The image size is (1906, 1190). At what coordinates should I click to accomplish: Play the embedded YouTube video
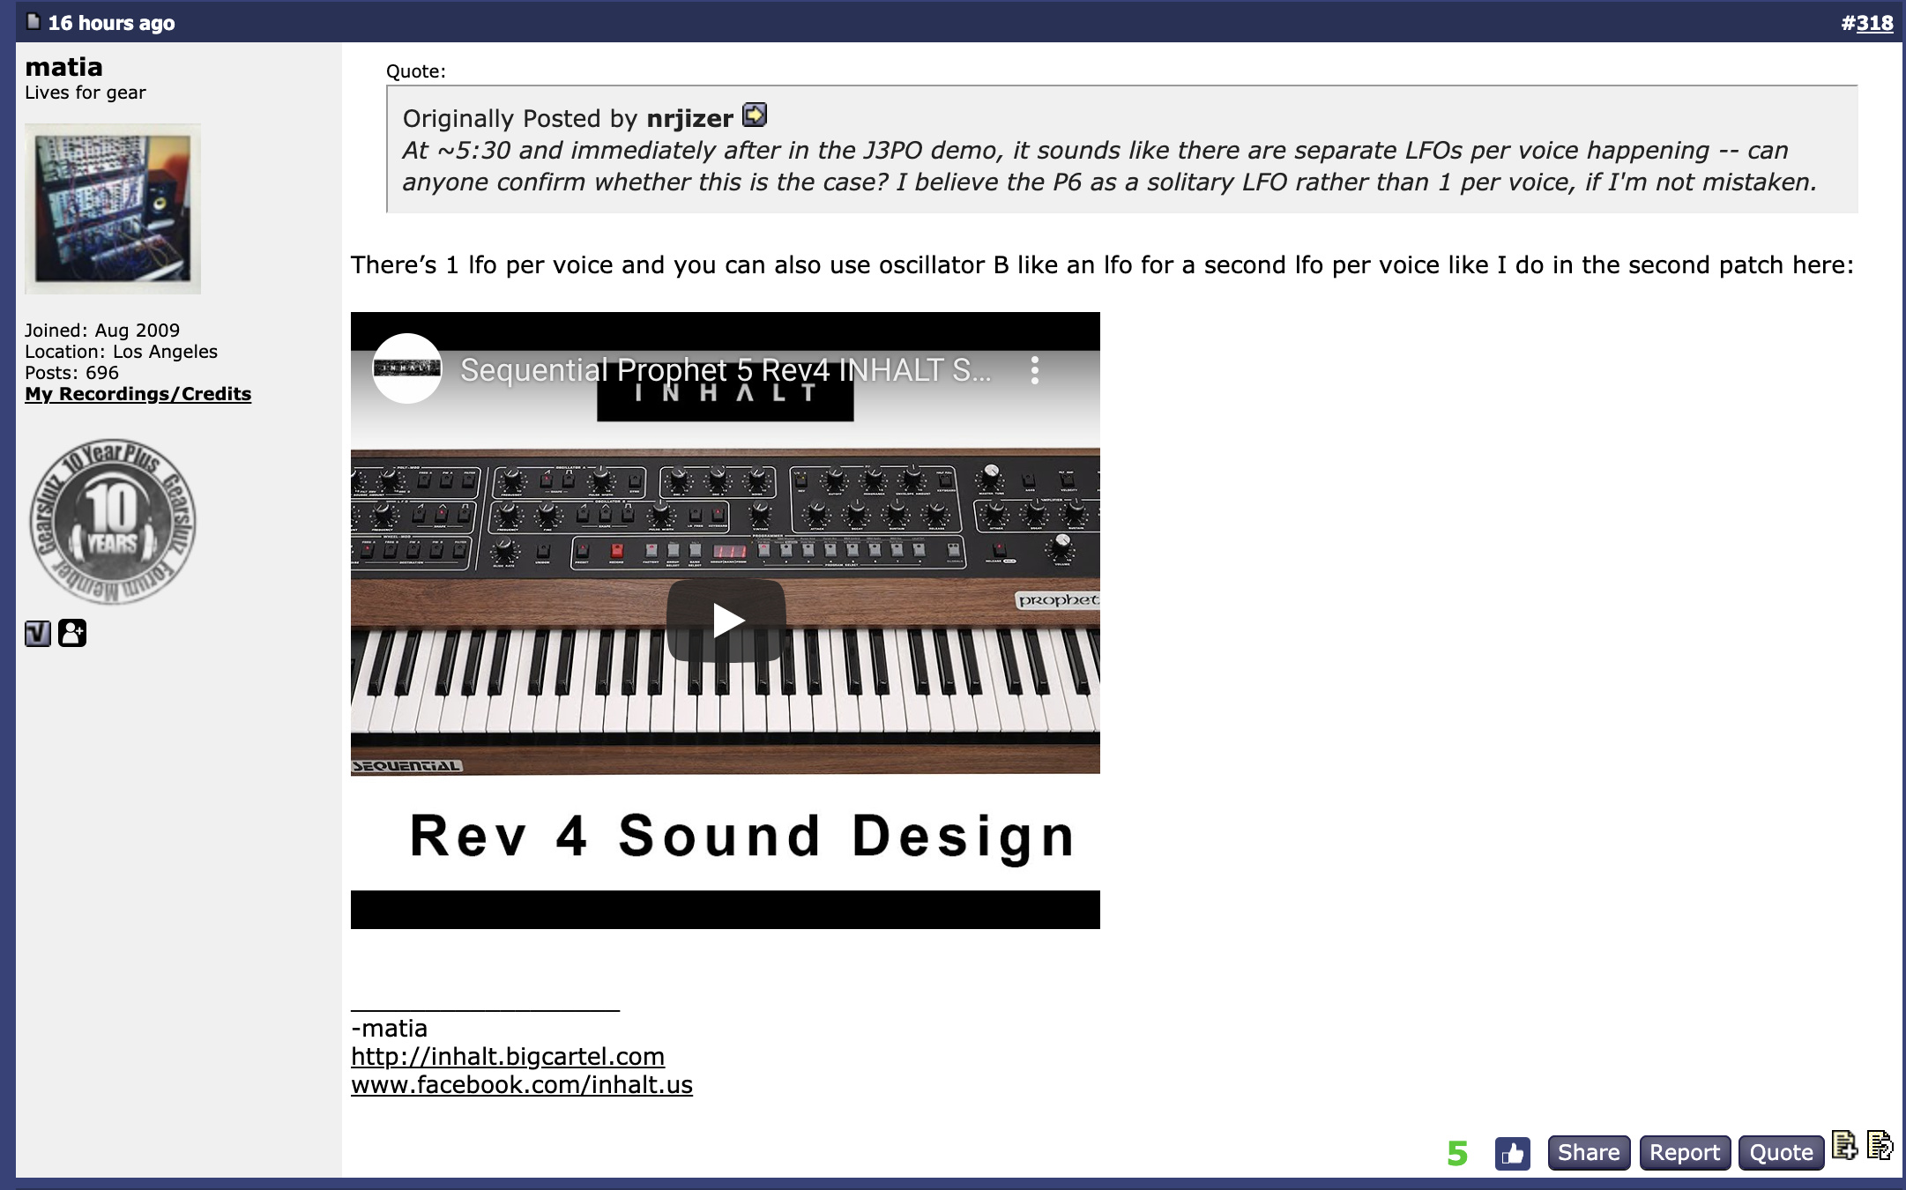[x=726, y=621]
